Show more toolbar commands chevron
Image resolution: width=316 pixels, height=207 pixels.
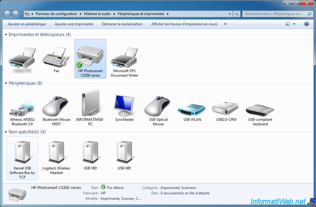(x=225, y=24)
